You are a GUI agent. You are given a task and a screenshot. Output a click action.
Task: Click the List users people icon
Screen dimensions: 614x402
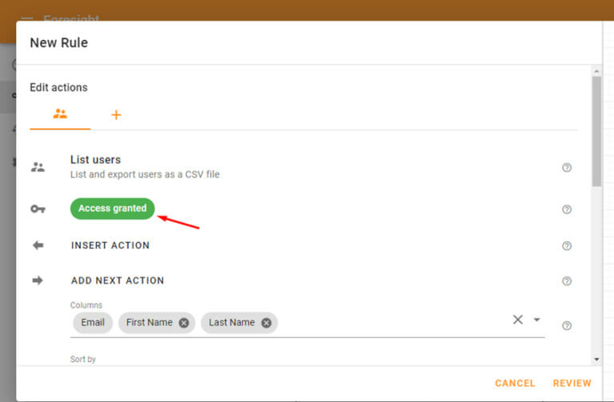38,167
